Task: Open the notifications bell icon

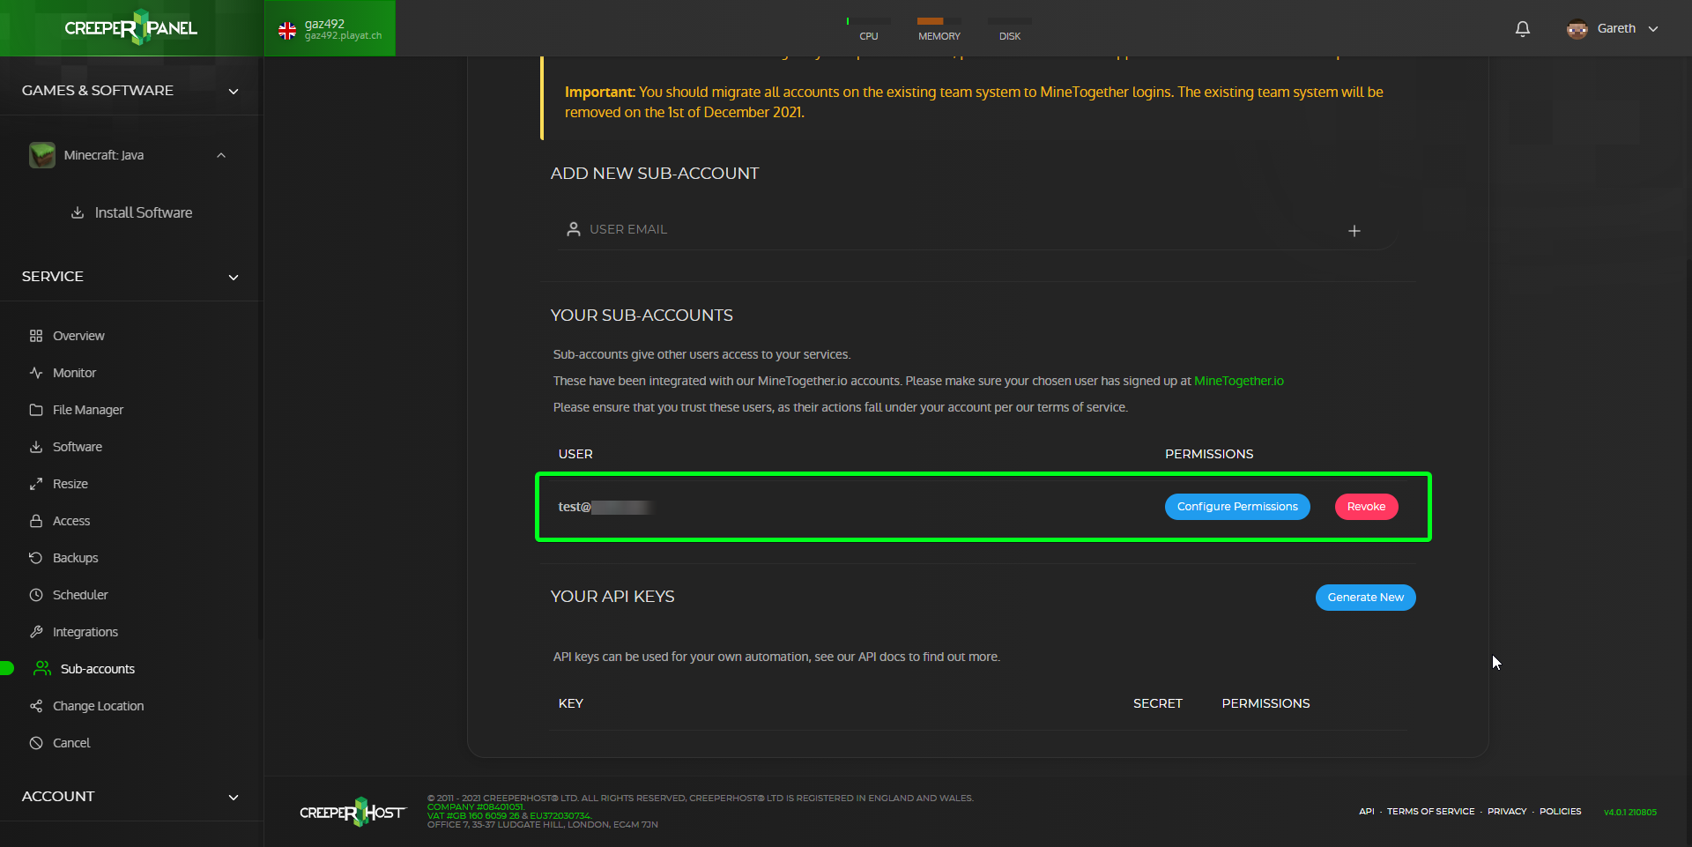Action: click(1522, 29)
